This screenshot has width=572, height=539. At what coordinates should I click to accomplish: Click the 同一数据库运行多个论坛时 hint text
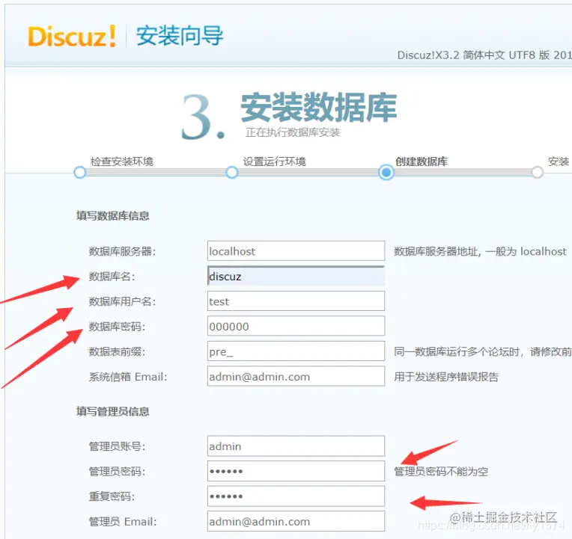point(483,352)
